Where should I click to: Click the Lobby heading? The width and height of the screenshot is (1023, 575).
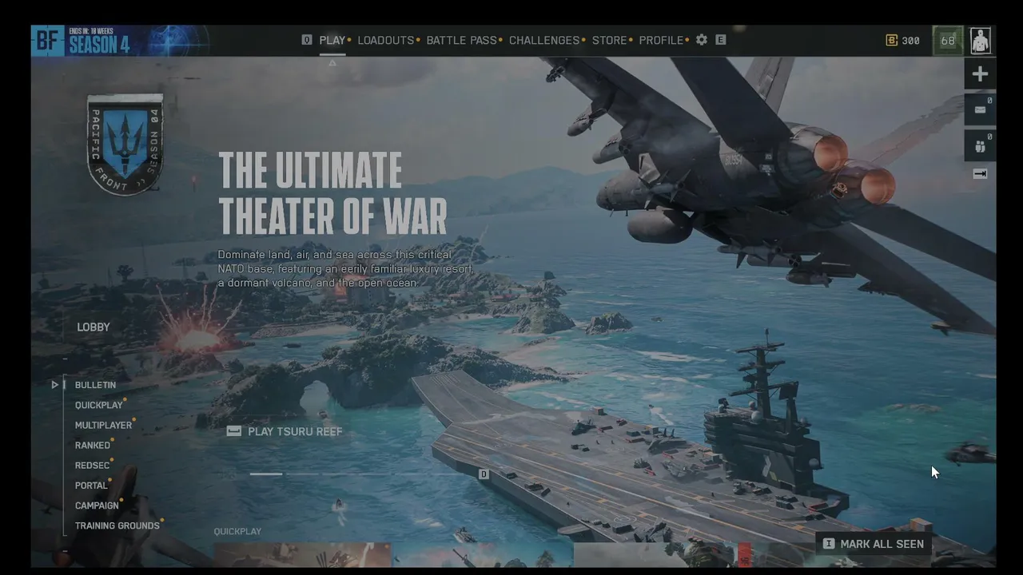pyautogui.click(x=94, y=327)
